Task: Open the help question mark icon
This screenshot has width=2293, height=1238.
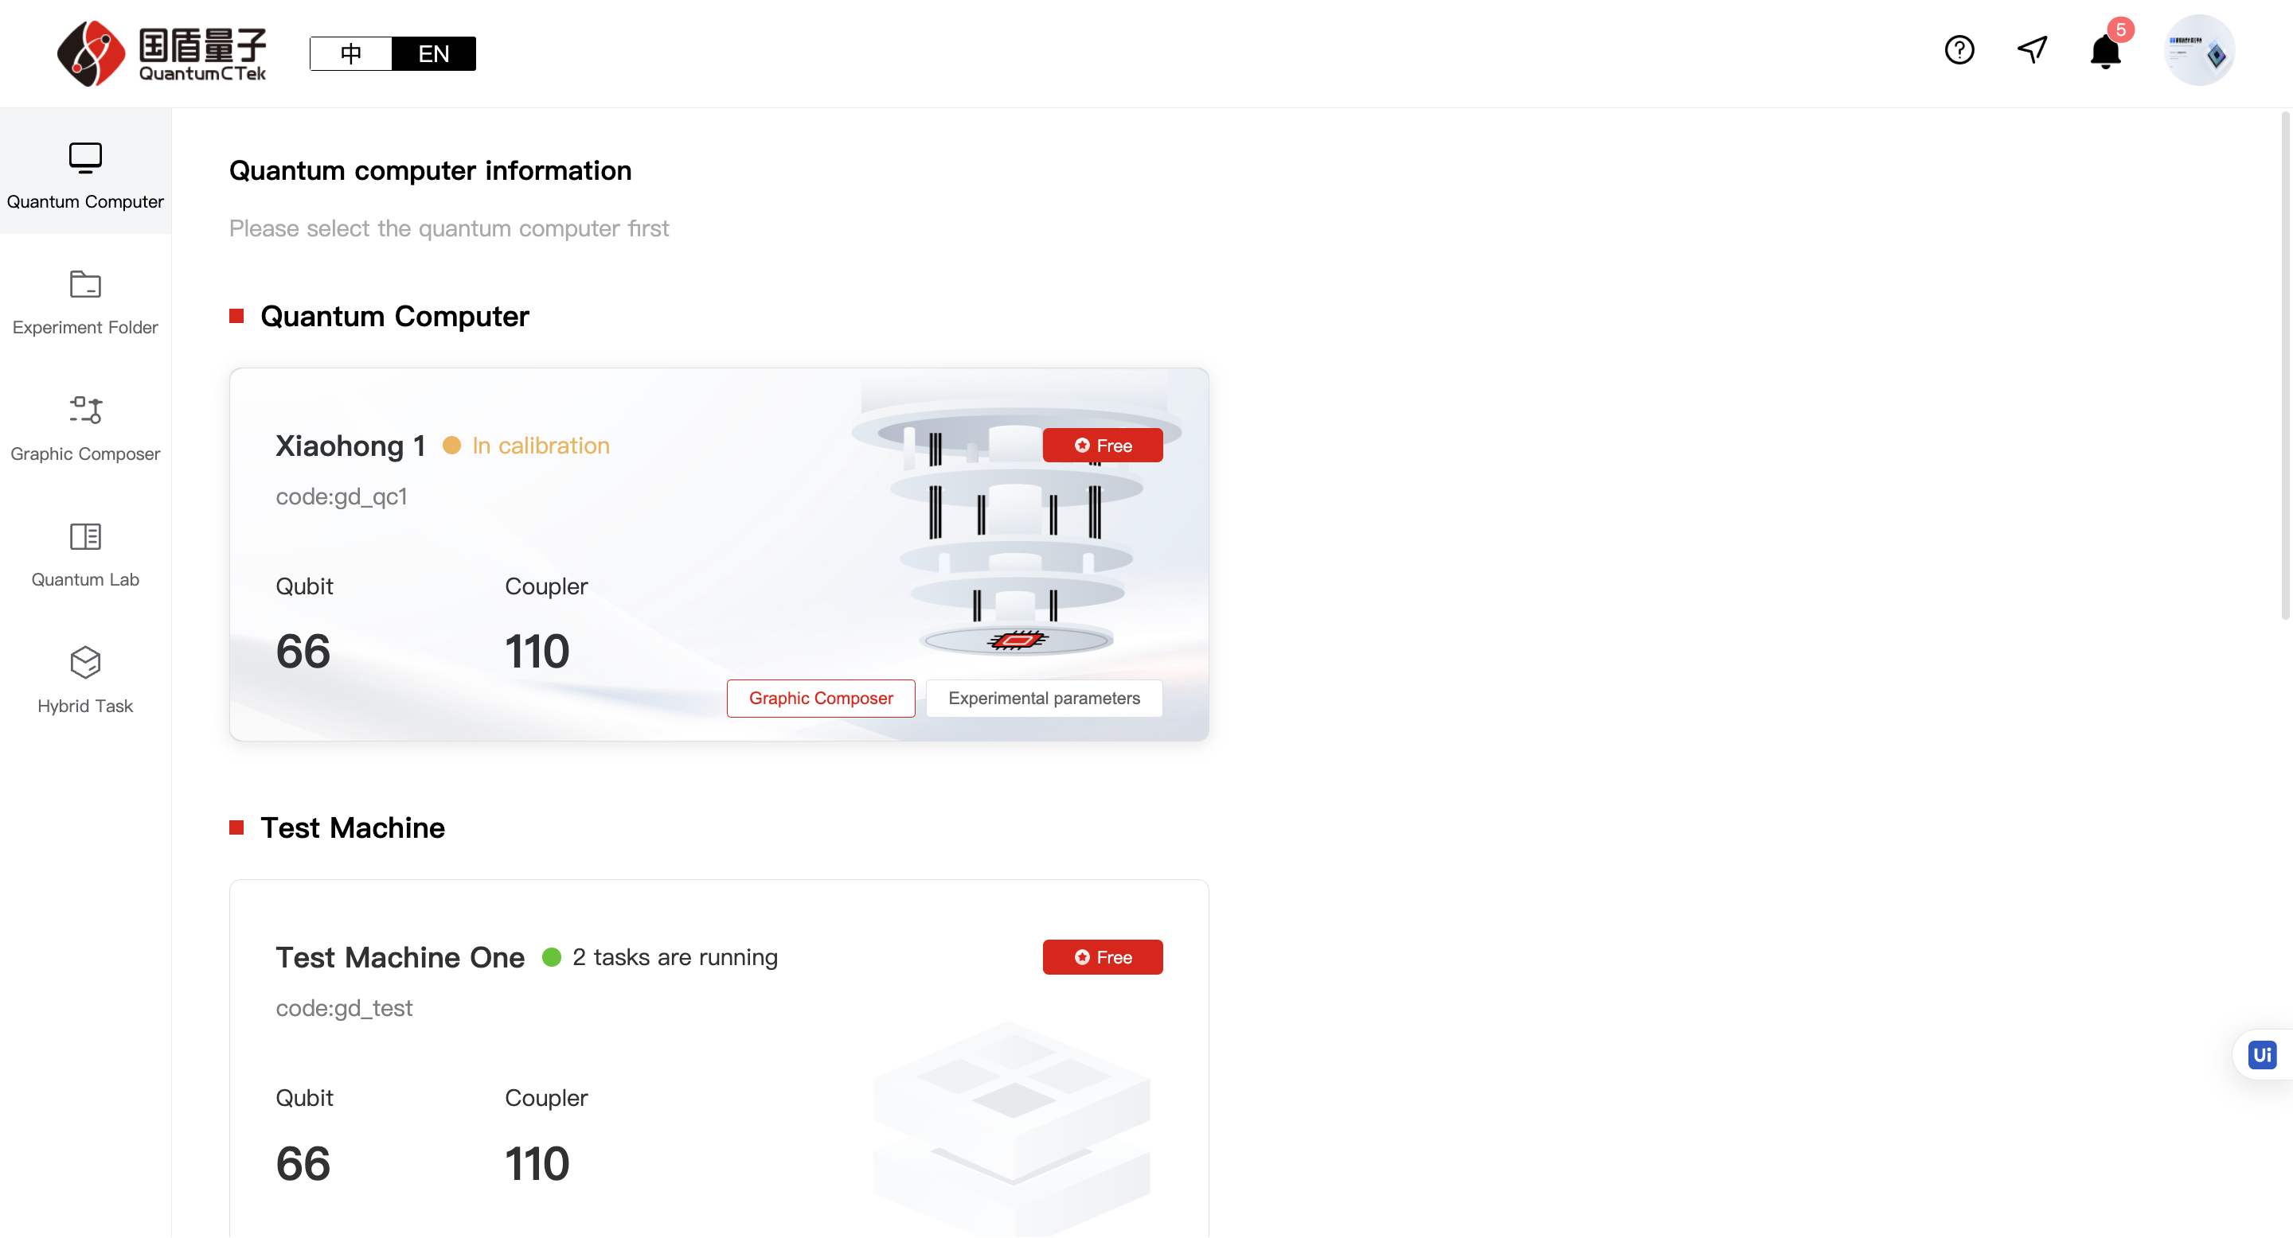Action: pos(1959,50)
